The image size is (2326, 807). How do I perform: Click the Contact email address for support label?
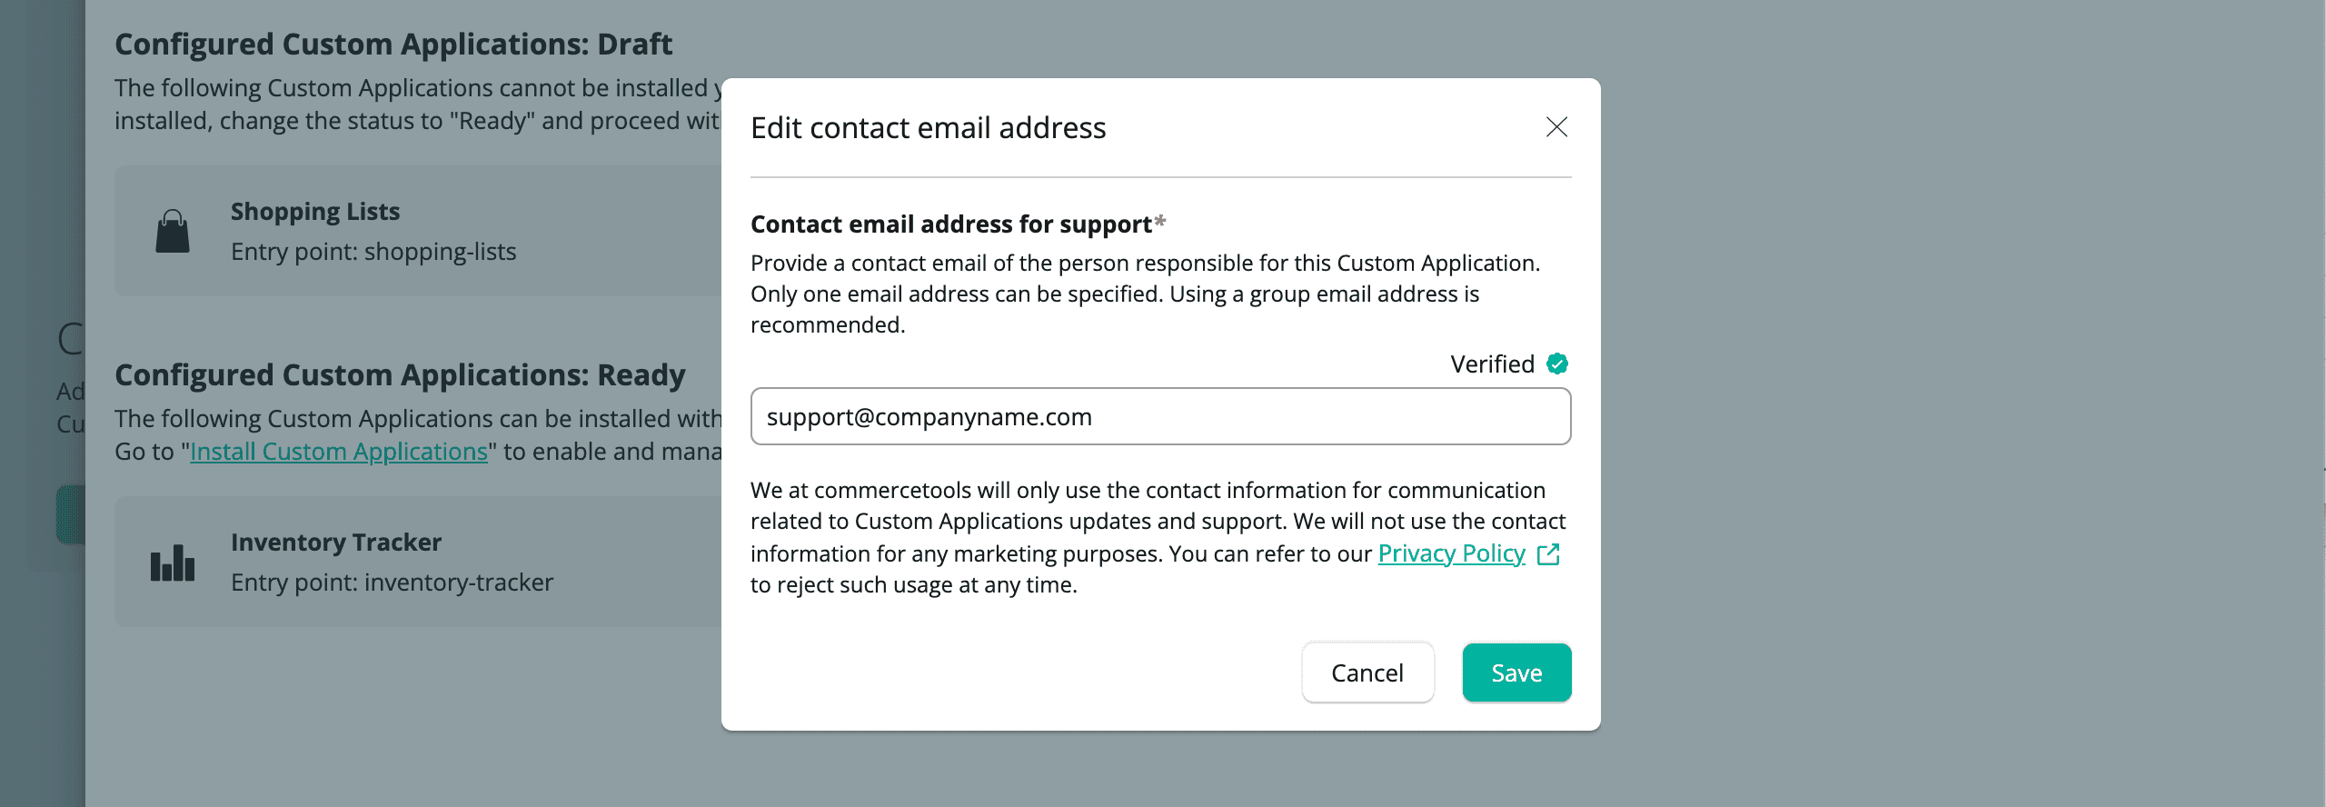pyautogui.click(x=950, y=224)
